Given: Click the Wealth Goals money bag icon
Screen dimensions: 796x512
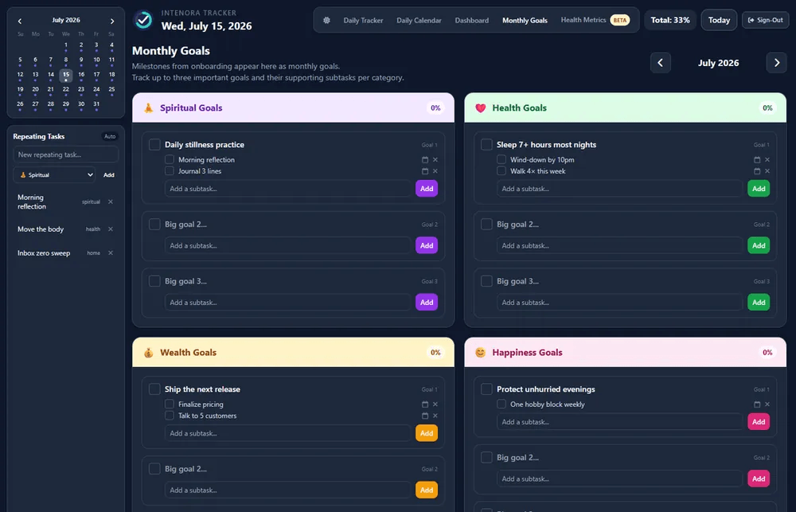Looking at the screenshot, I should pos(148,353).
